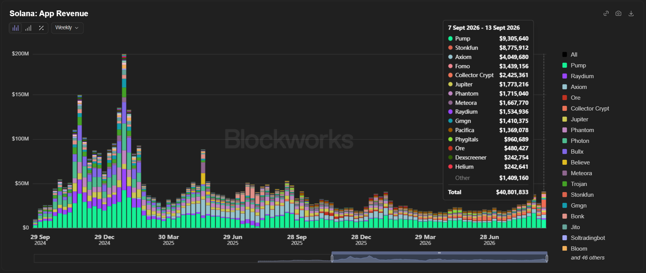Toggle Phantom series in legend
This screenshot has height=273, width=646.
tap(578, 130)
